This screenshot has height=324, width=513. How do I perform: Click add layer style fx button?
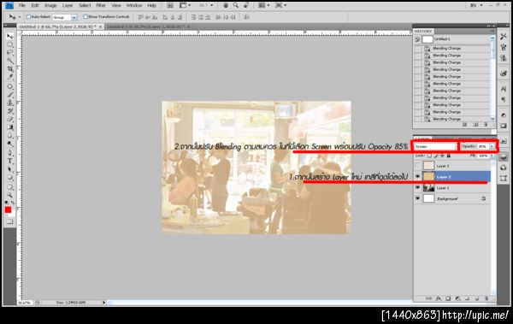tap(439, 298)
